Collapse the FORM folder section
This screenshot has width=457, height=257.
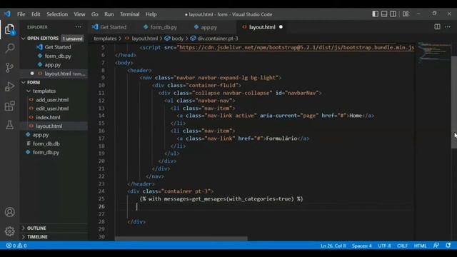(34, 83)
